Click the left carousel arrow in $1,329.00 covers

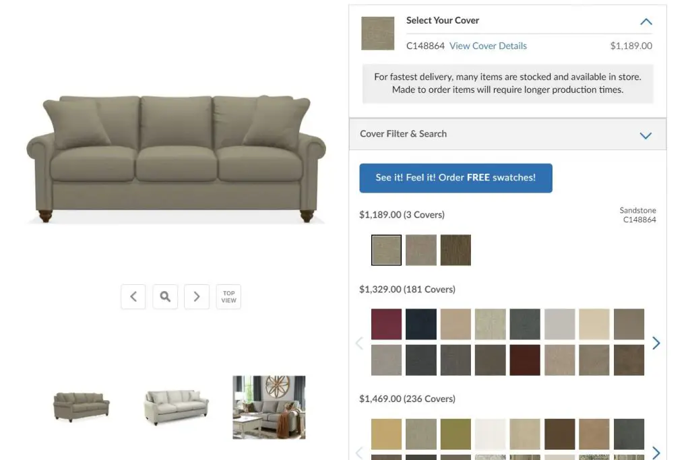pyautogui.click(x=359, y=343)
